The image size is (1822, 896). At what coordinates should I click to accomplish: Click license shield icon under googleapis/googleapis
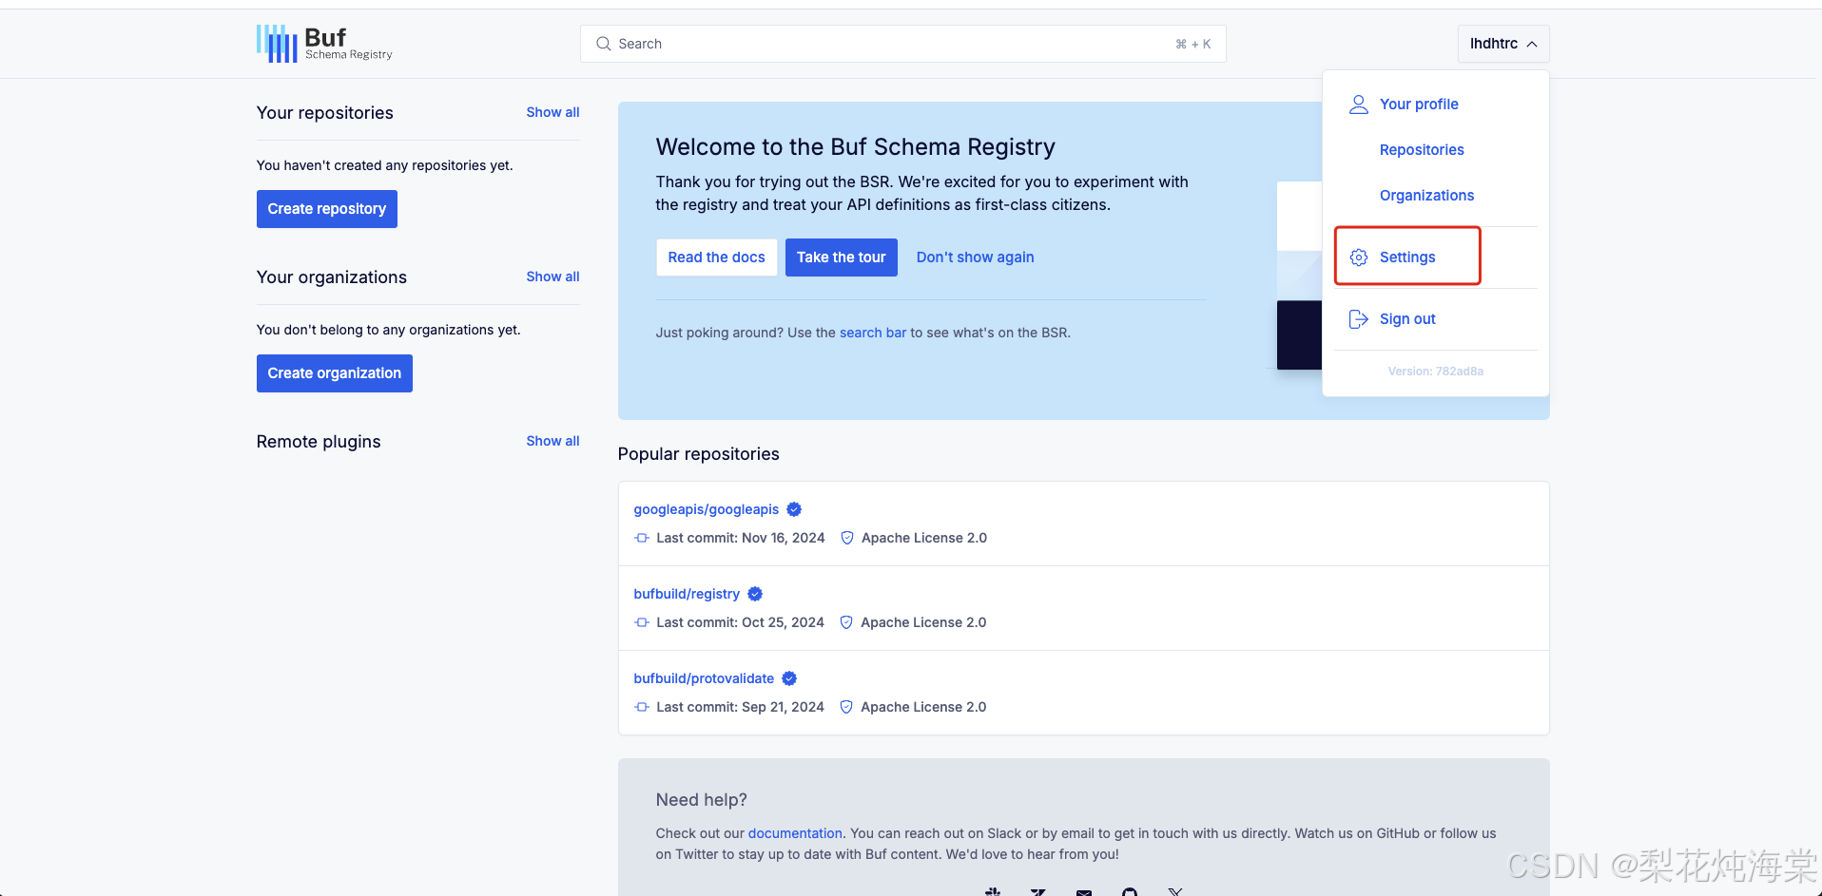click(847, 538)
